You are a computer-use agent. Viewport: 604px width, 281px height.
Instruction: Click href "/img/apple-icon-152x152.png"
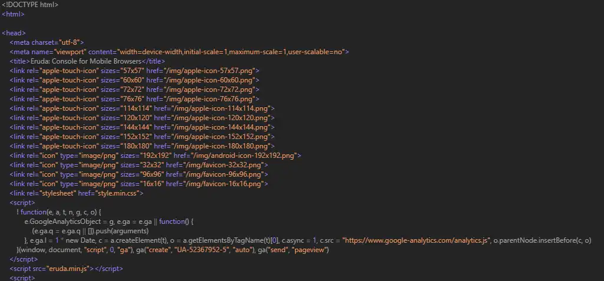click(221, 137)
